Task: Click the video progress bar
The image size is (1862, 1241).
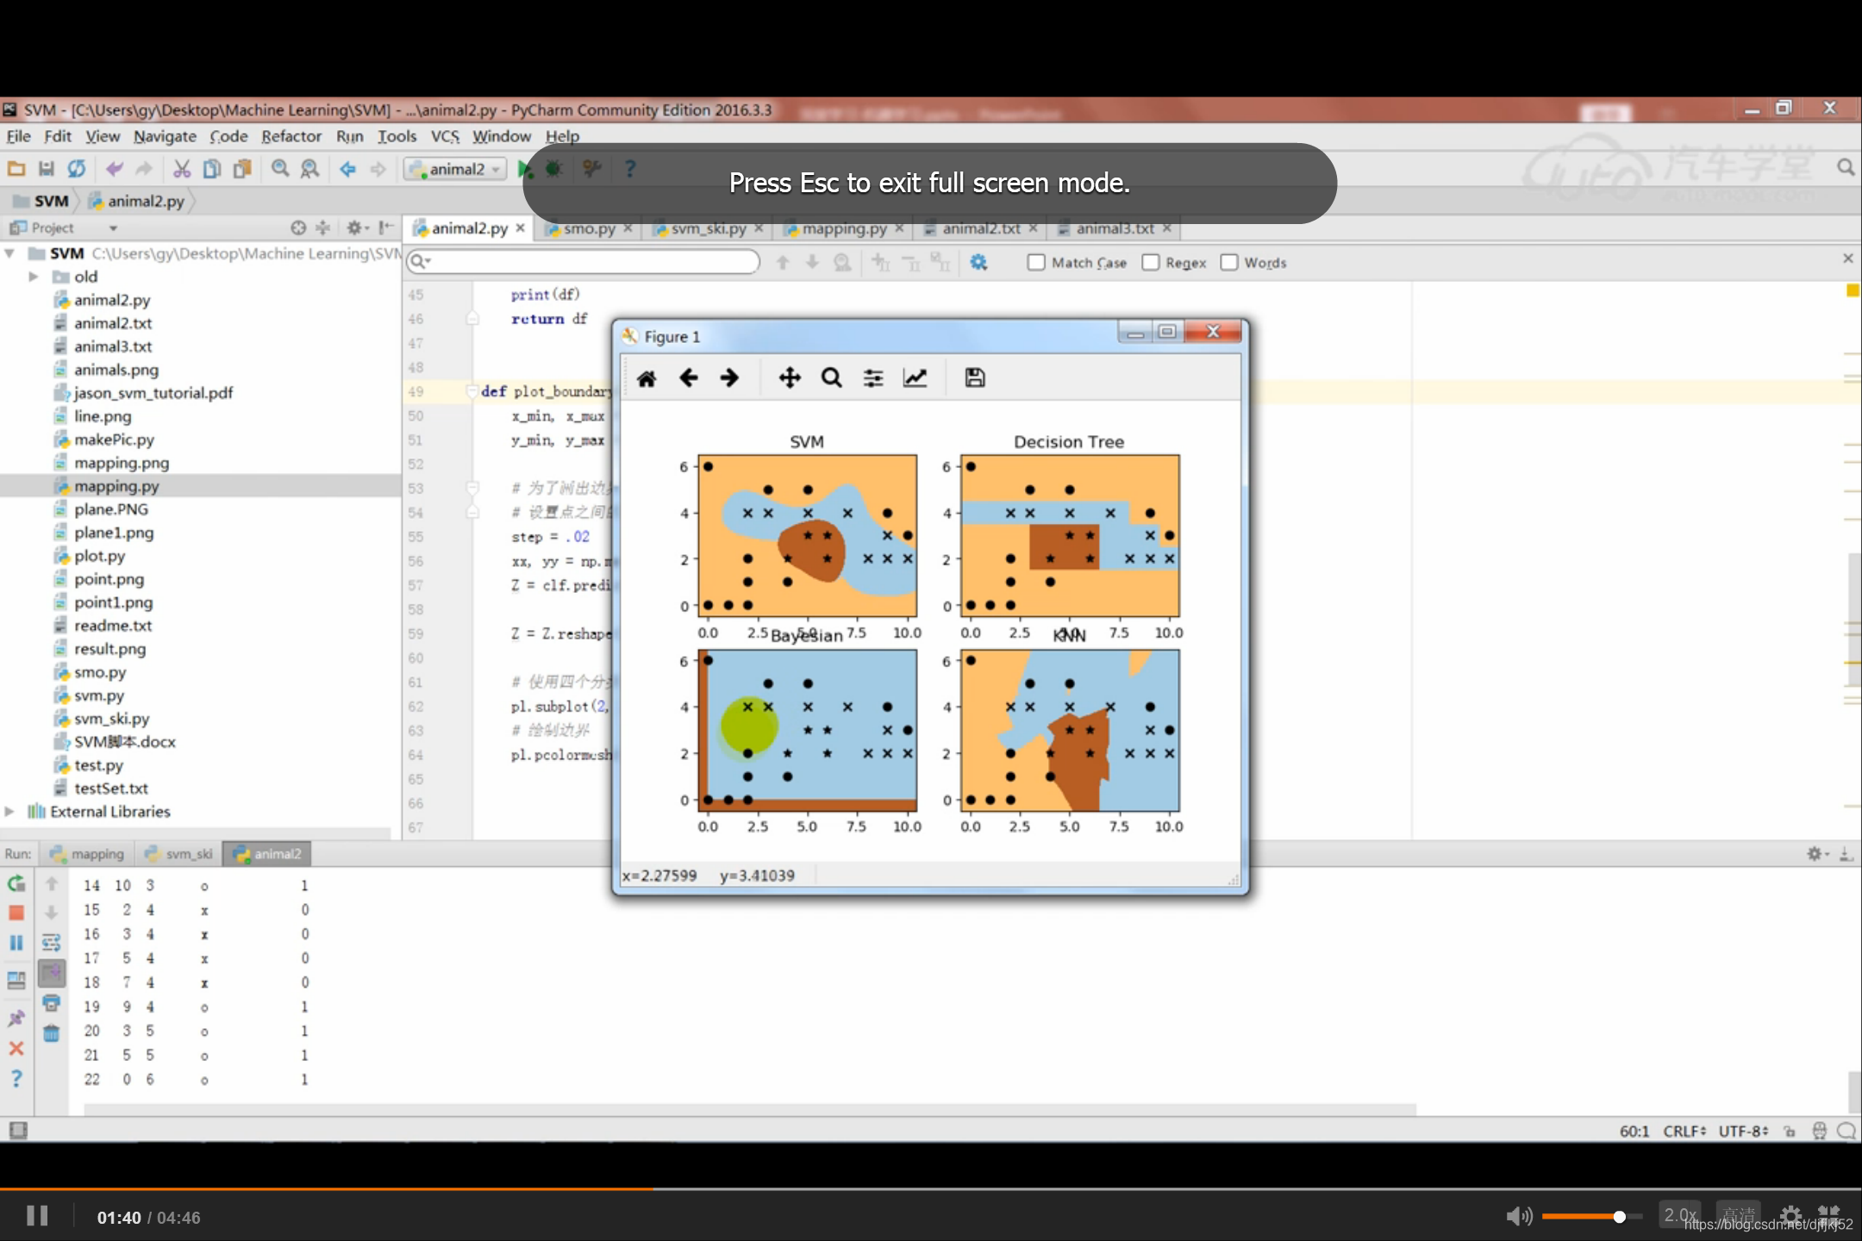Action: tap(931, 1189)
